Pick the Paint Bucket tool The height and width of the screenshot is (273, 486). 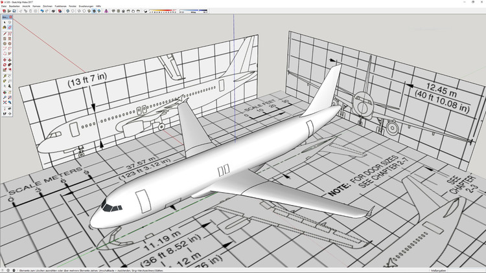[5, 27]
